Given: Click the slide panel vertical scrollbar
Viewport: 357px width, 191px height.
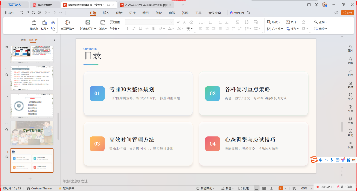Looking at the screenshot, I should [x=58, y=126].
